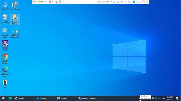This screenshot has height=101, width=181.
Task: Pause the virtual machine
Action: pos(50,2)
